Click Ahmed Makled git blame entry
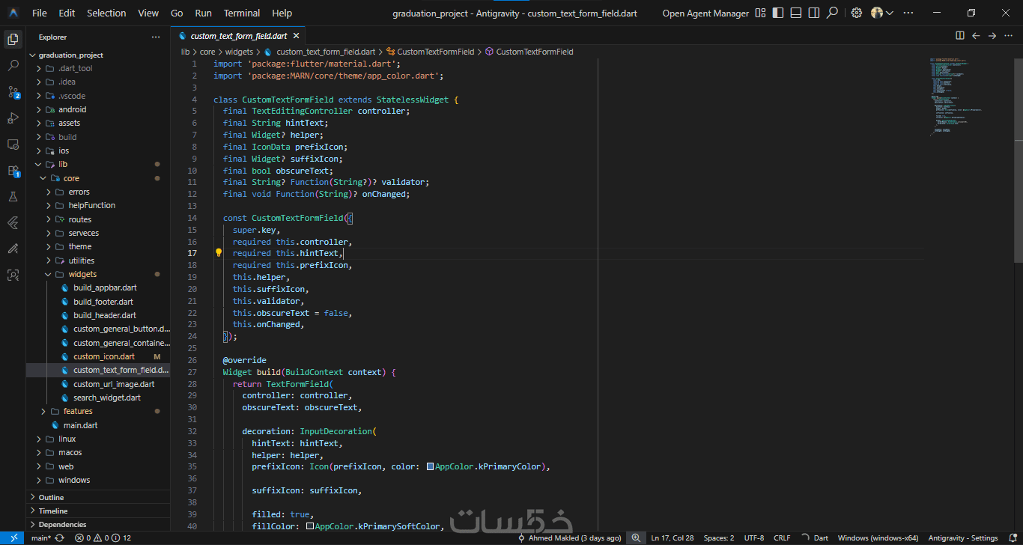 point(570,538)
